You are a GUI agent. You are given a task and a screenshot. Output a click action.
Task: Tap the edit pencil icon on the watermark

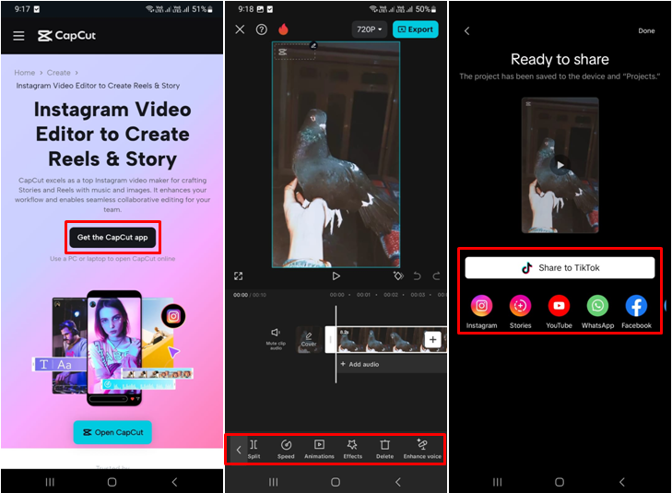313,45
